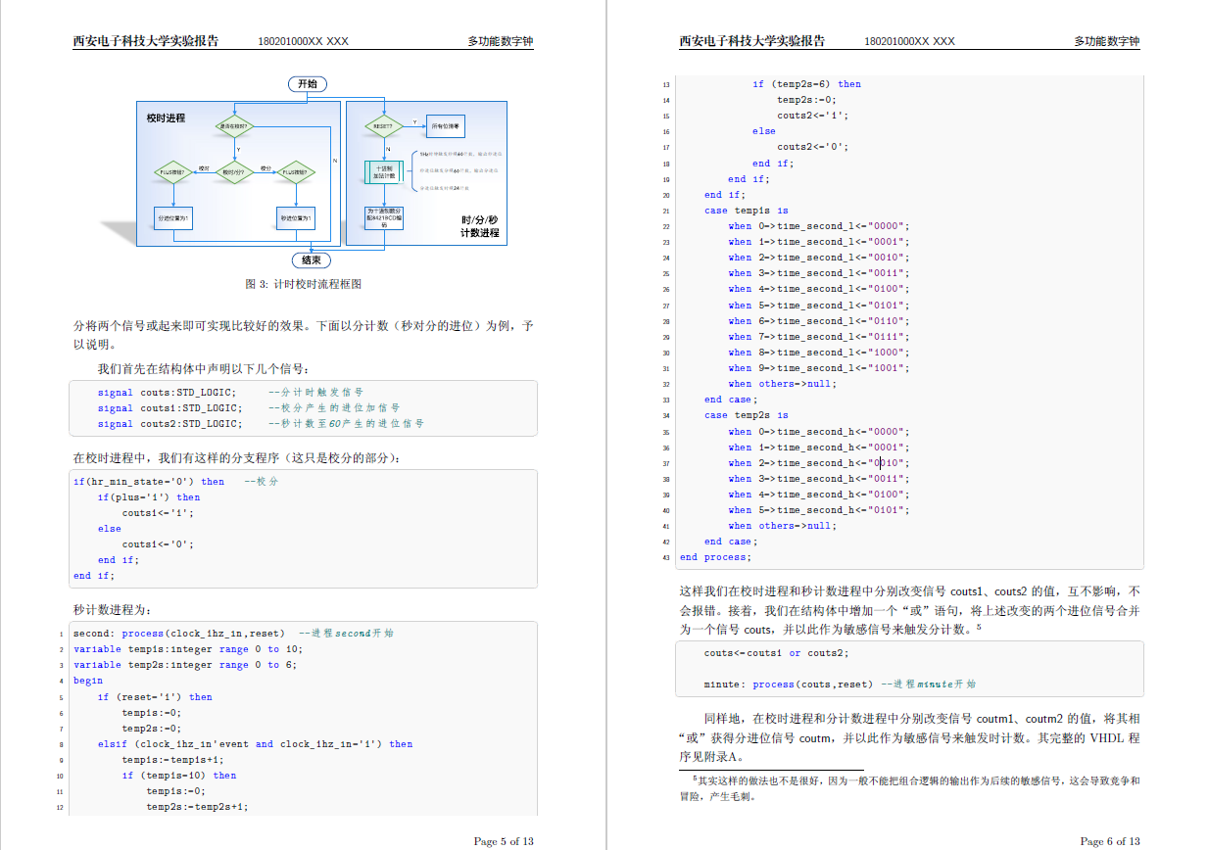Select the 校时/分? decision diamond
Image resolution: width=1208 pixels, height=850 pixels.
(x=235, y=172)
